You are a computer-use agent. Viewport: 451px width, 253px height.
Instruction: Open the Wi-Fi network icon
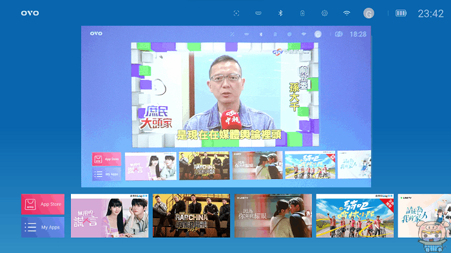tap(347, 14)
